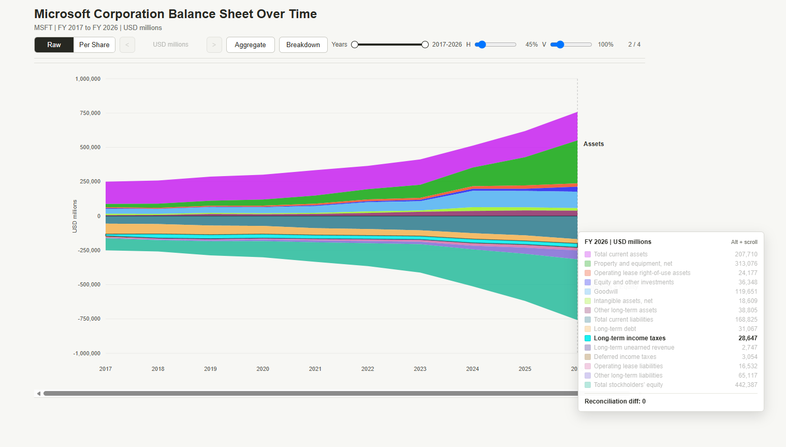The height and width of the screenshot is (447, 786).
Task: Click Total current assets color swatch
Action: [x=588, y=254]
